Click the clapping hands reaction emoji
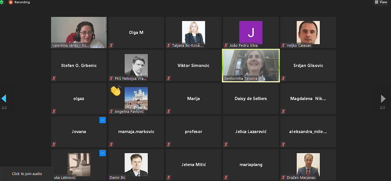The image size is (391, 181). pos(115,91)
